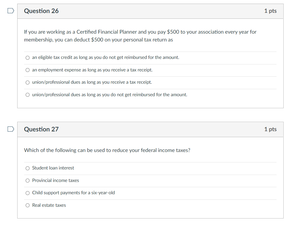Select Child support payments answer
The image size is (304, 225).
[x=27, y=193]
